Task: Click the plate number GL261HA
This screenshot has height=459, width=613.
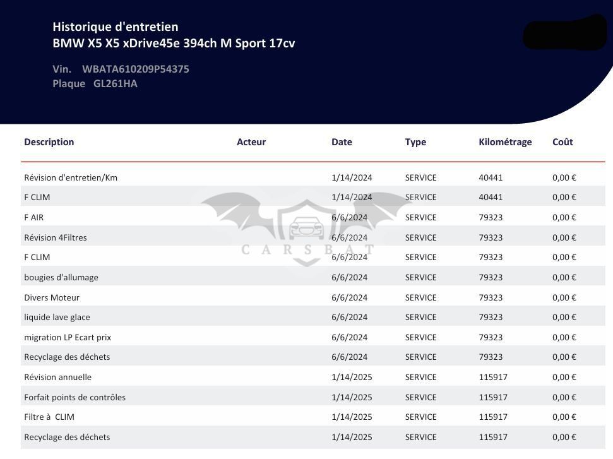Action: point(116,84)
